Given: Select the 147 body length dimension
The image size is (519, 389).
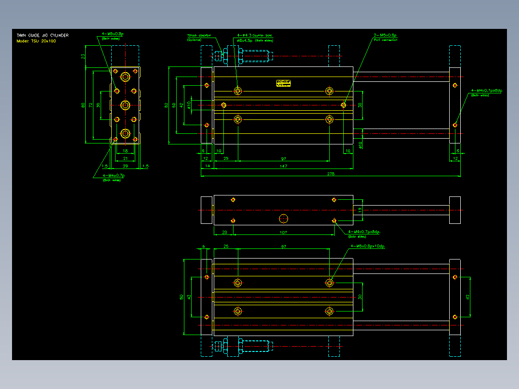Looking at the screenshot, I should coord(283,166).
